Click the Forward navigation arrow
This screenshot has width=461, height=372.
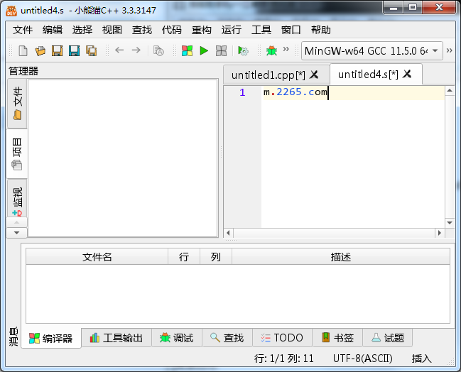point(136,50)
